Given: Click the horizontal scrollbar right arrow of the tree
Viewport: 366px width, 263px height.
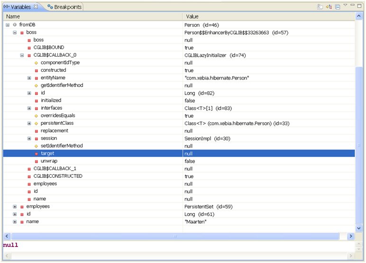Looking at the screenshot, I should pos(351,236).
